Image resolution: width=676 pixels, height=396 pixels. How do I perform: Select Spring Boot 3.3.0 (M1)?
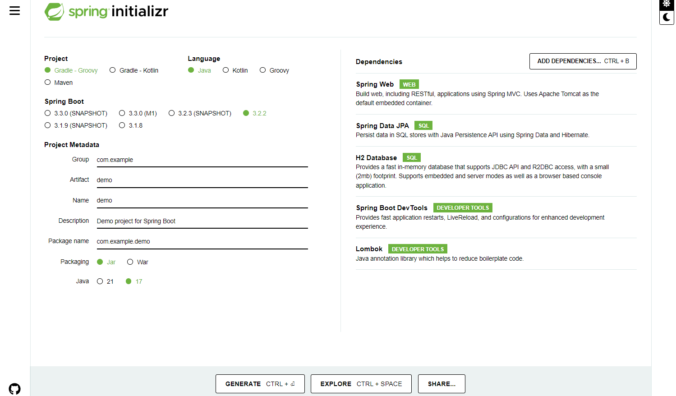[x=138, y=113]
